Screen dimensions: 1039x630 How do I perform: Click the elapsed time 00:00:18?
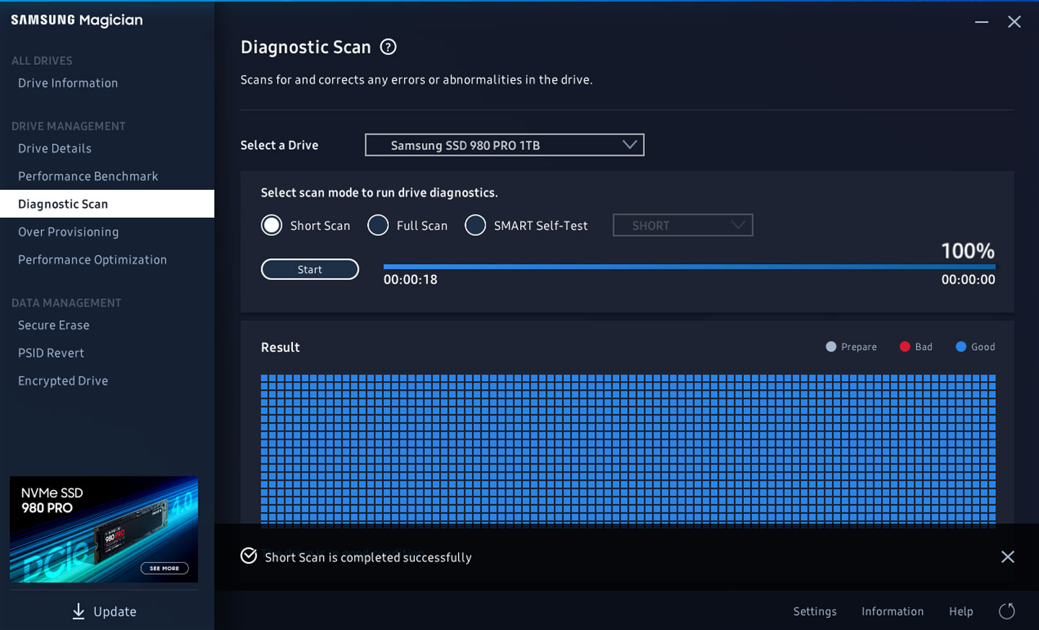[411, 279]
